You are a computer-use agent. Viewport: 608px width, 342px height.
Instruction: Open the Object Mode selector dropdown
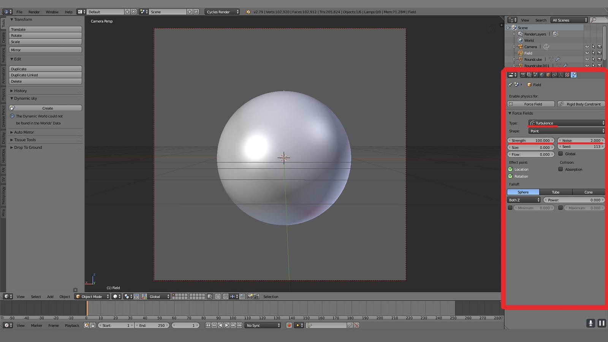pos(92,296)
